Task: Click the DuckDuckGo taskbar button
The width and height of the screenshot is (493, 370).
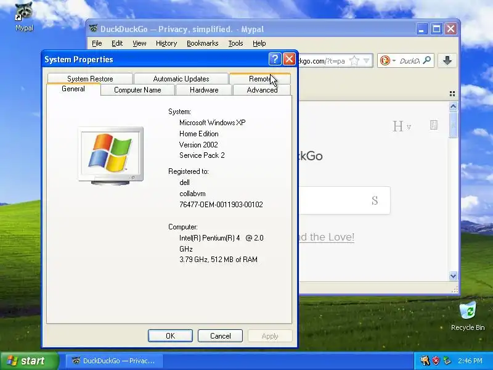Action: coord(114,361)
